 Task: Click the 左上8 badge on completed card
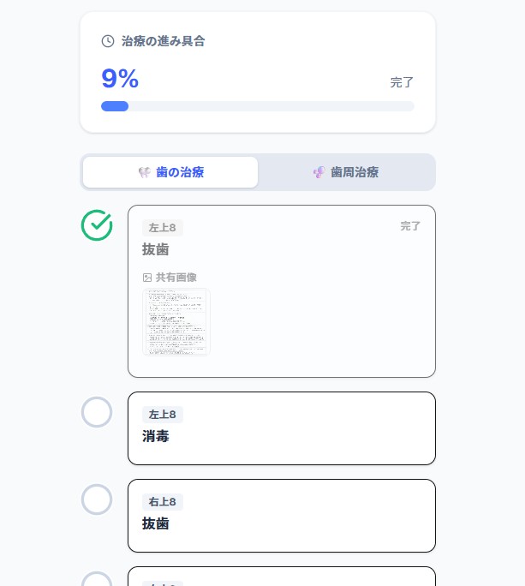[x=162, y=228]
